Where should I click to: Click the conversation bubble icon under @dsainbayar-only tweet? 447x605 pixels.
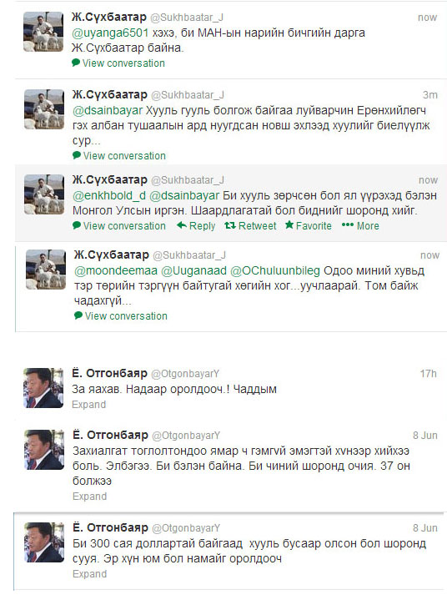tap(77, 155)
